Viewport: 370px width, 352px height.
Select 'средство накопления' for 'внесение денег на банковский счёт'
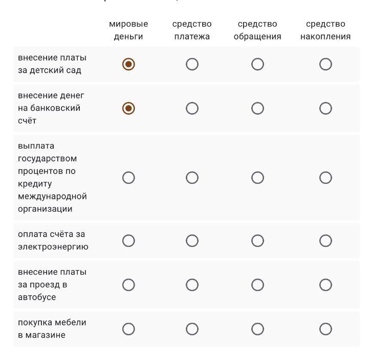(x=325, y=108)
